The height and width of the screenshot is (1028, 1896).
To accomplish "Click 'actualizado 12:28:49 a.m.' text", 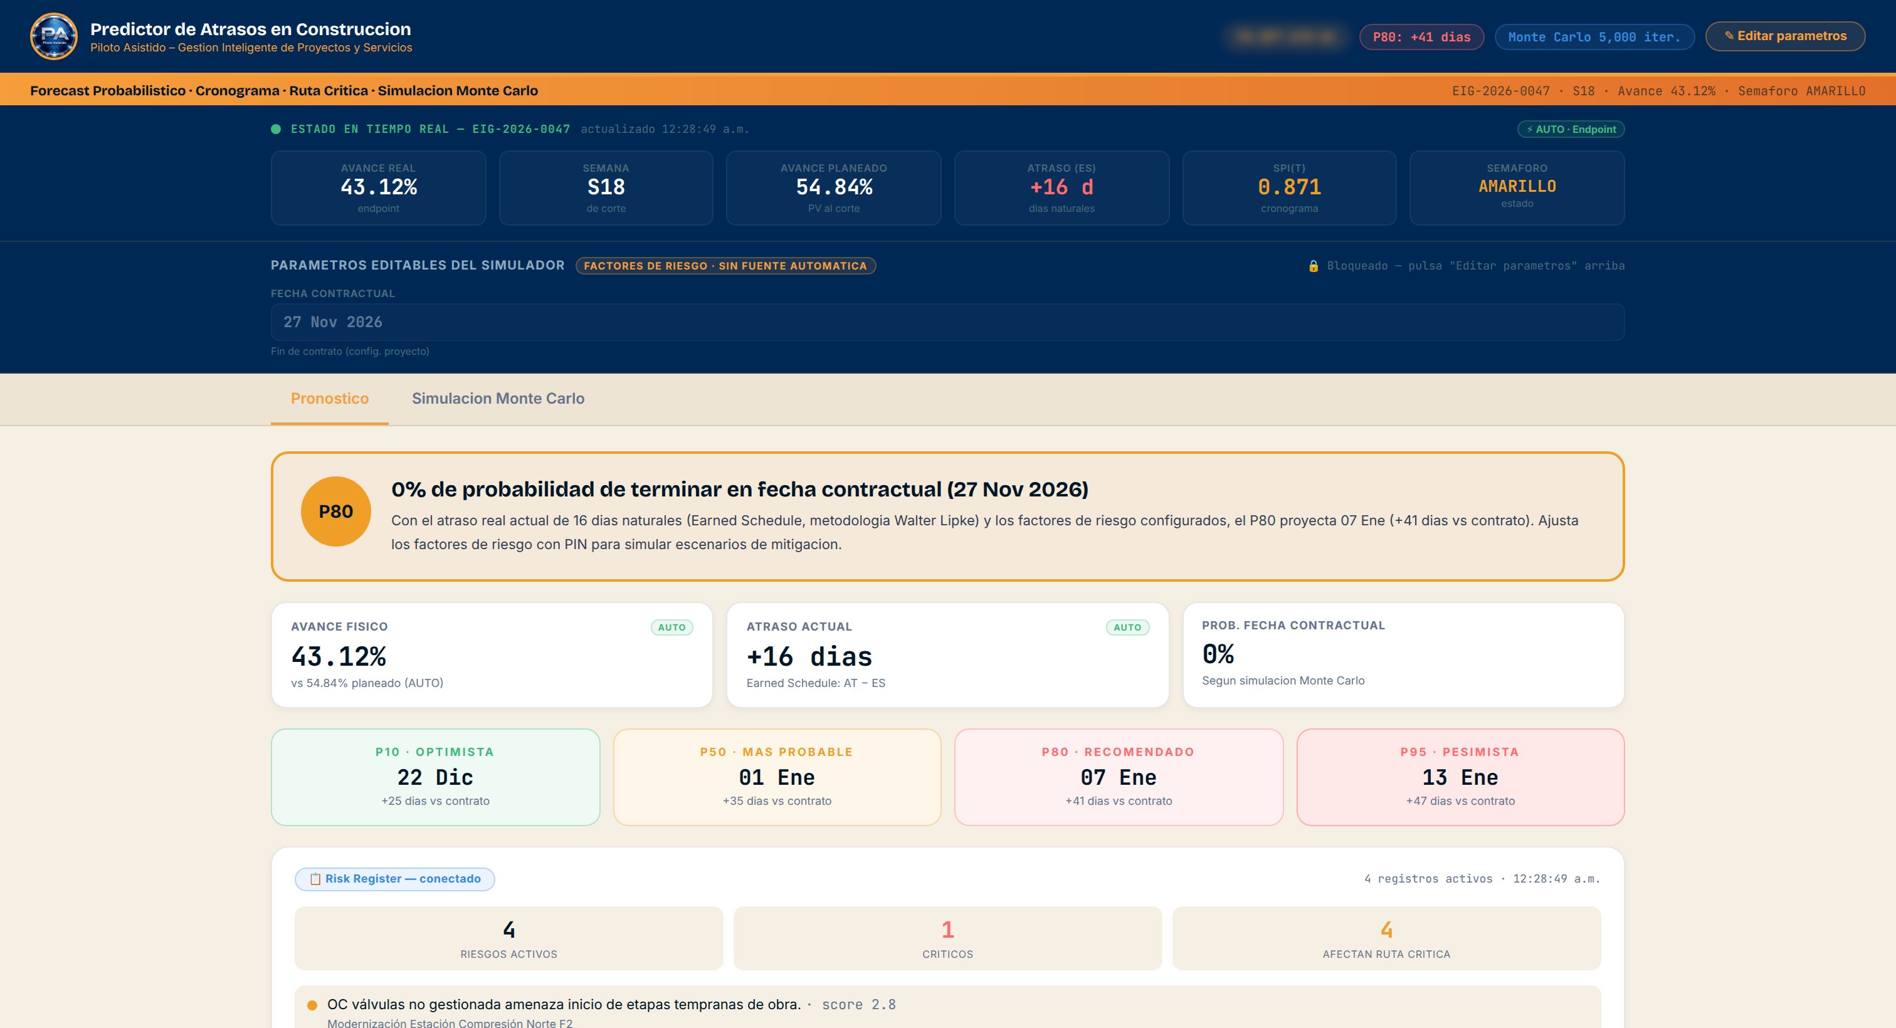I will 665,130.
